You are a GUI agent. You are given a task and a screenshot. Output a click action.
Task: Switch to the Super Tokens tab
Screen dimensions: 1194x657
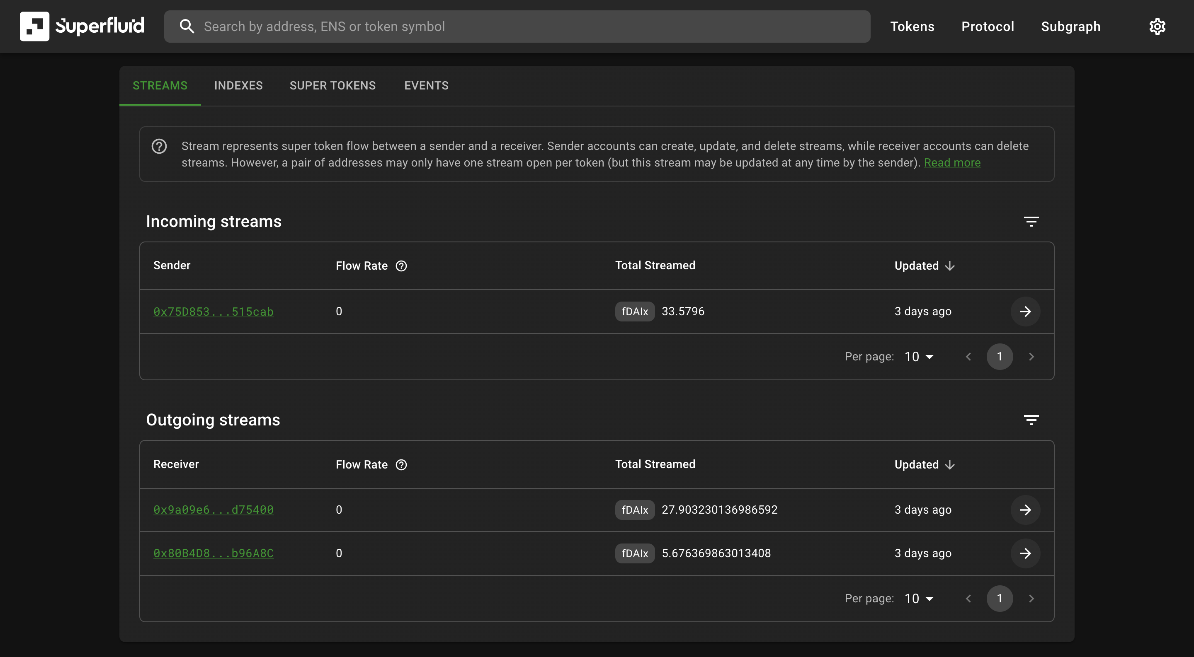tap(332, 86)
